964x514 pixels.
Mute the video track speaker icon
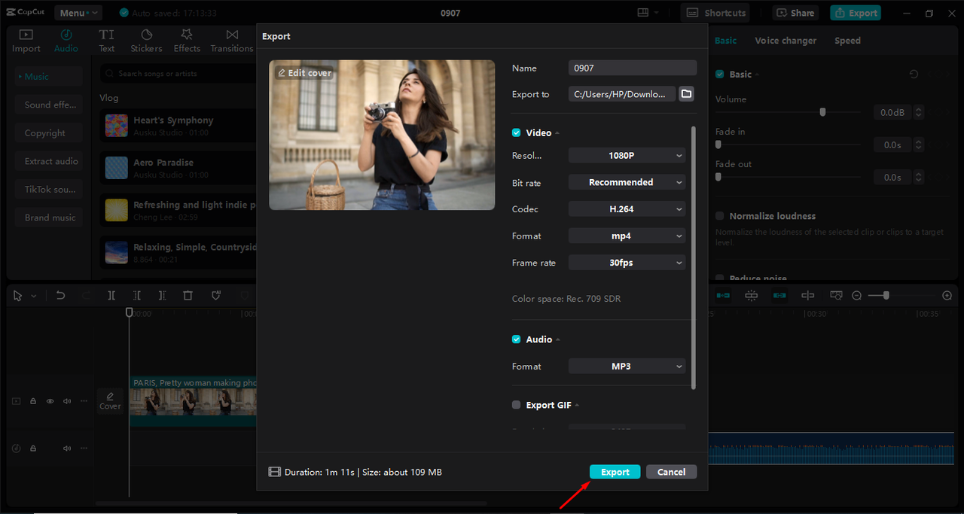coord(67,401)
